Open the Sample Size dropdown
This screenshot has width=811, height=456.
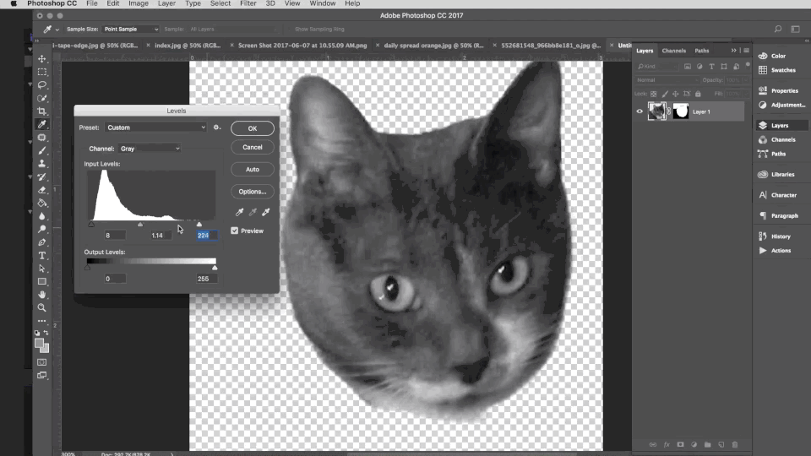pyautogui.click(x=131, y=29)
